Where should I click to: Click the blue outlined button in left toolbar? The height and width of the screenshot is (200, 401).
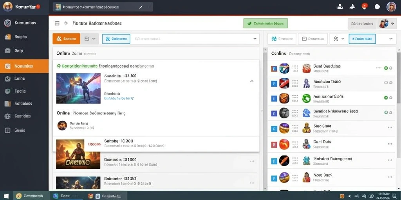coord(116,39)
